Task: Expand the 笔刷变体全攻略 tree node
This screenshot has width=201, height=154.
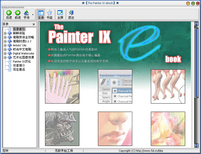Action: tap(5, 37)
